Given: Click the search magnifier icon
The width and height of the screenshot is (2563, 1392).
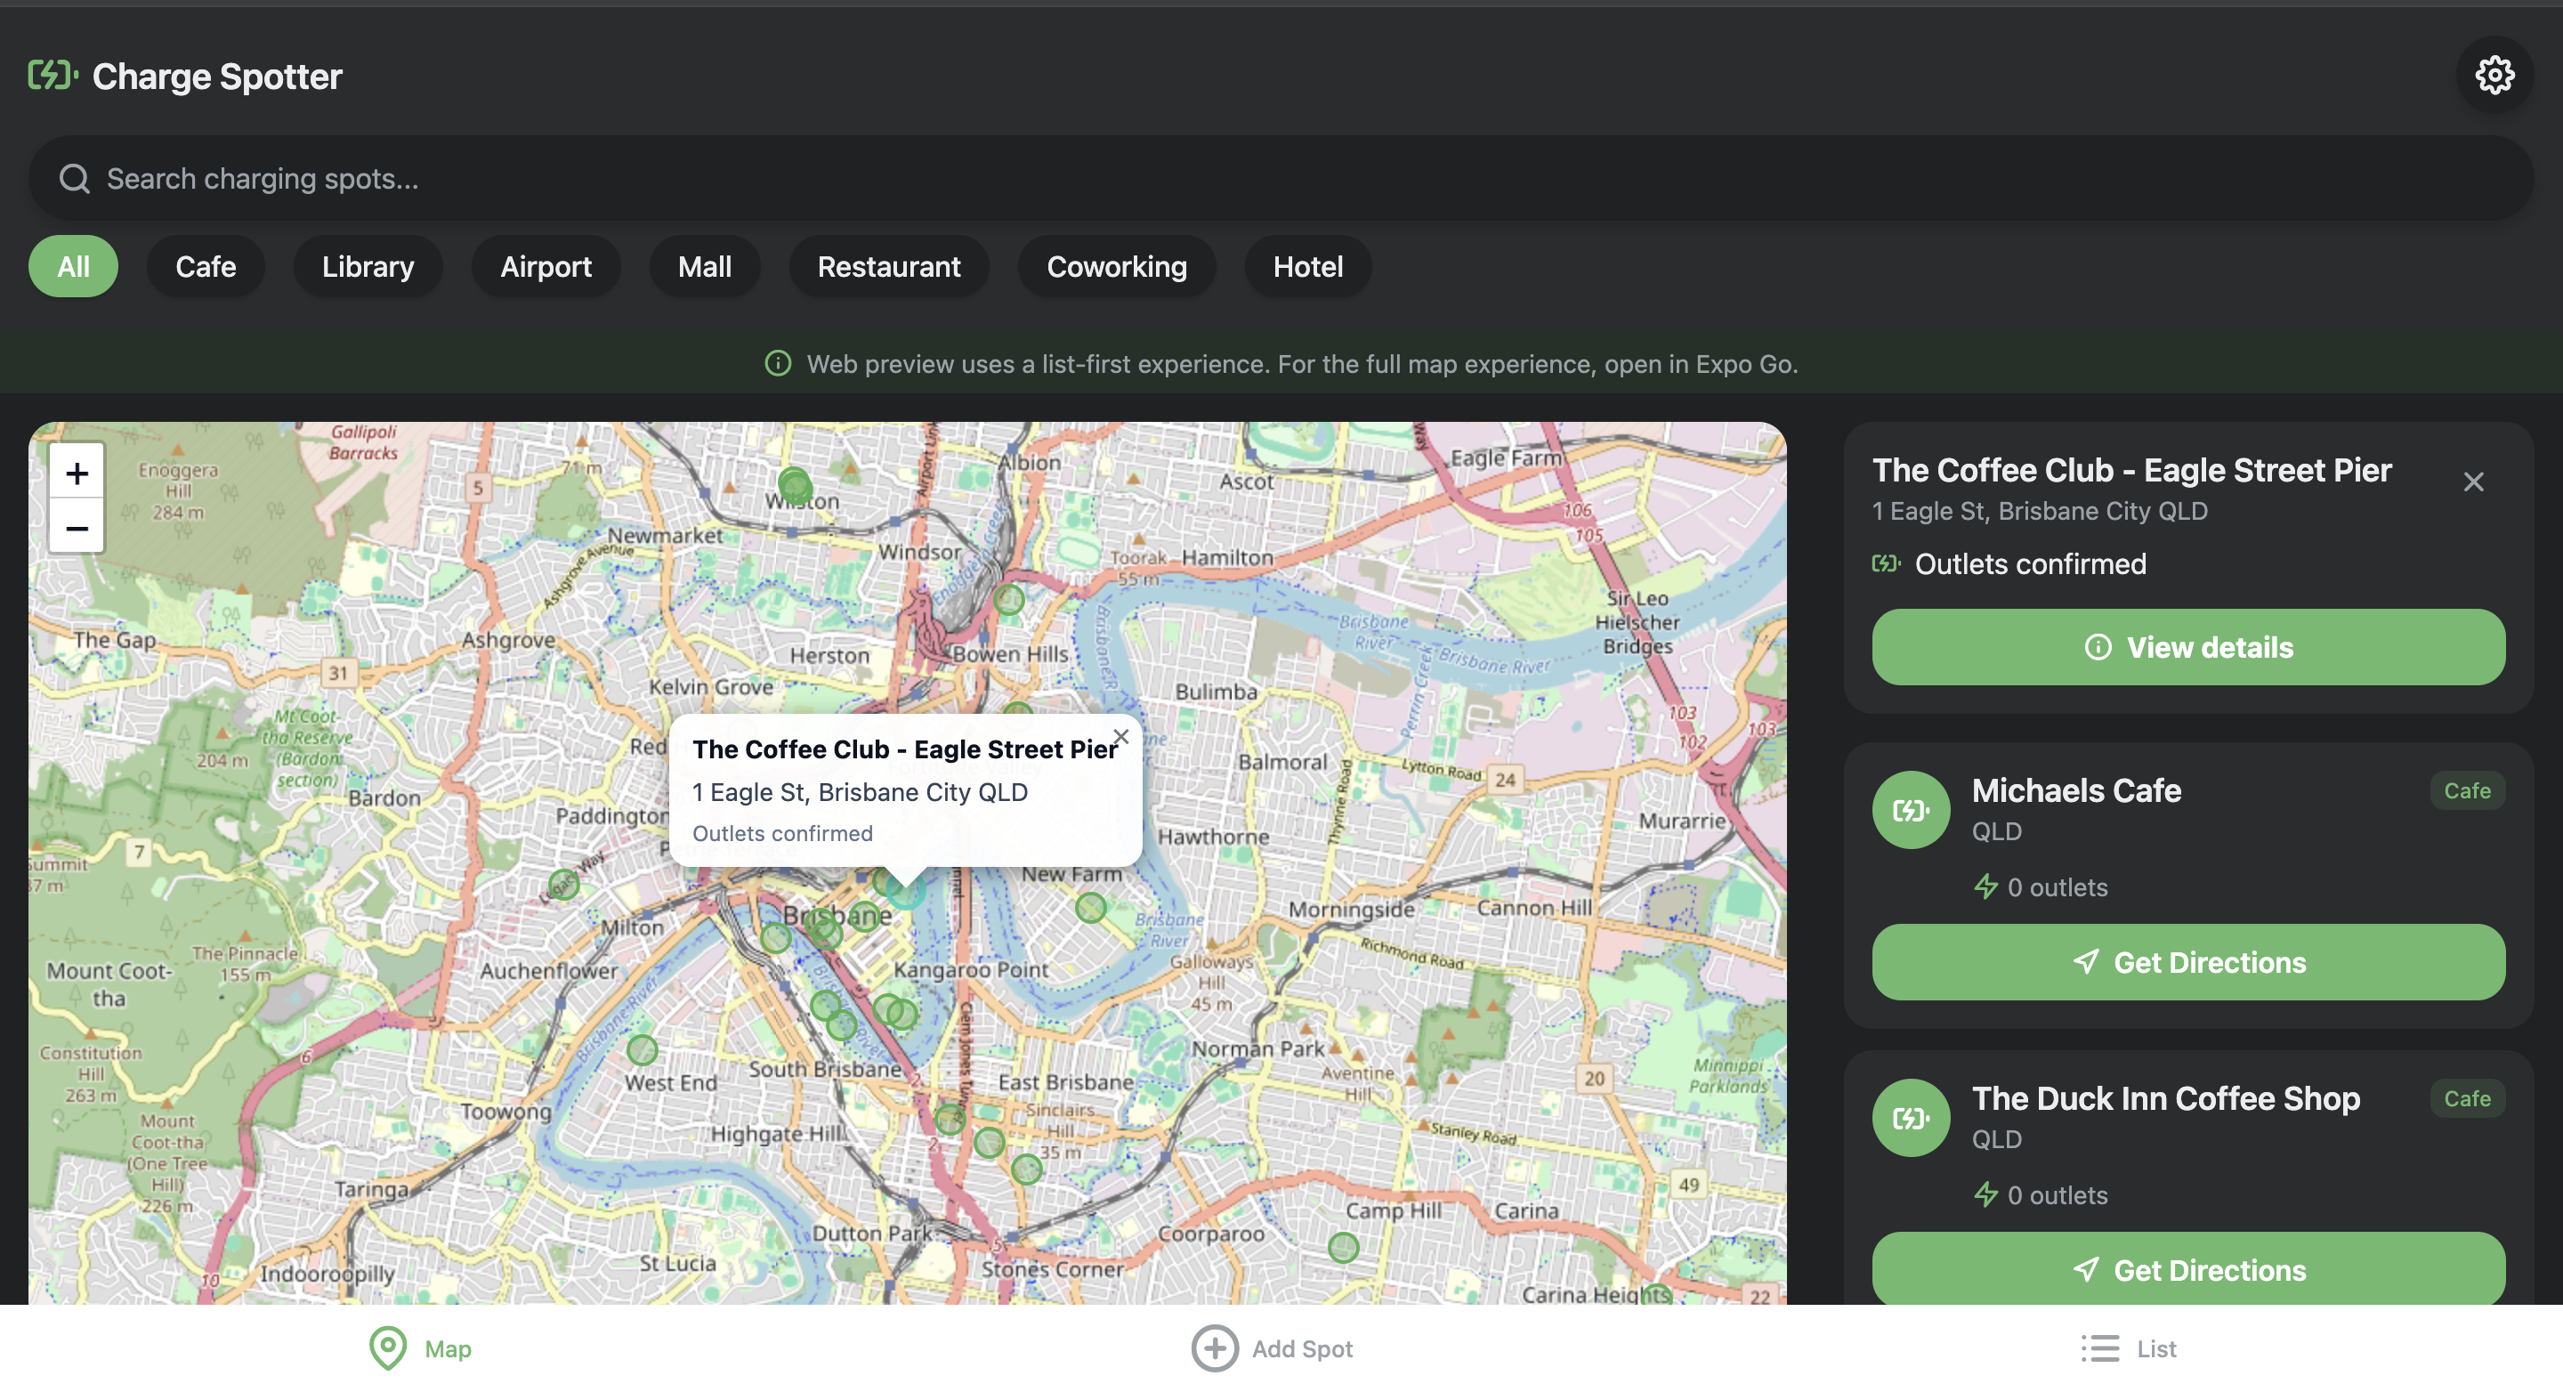Looking at the screenshot, I should point(74,178).
